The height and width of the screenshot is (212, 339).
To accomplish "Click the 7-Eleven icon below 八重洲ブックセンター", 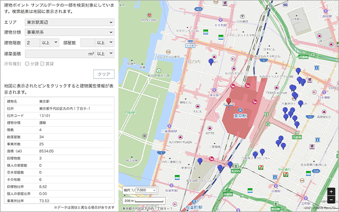I will (x=261, y=167).
